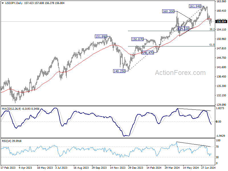
Task: Click the 163.560 price axis value
Action: point(221,1)
